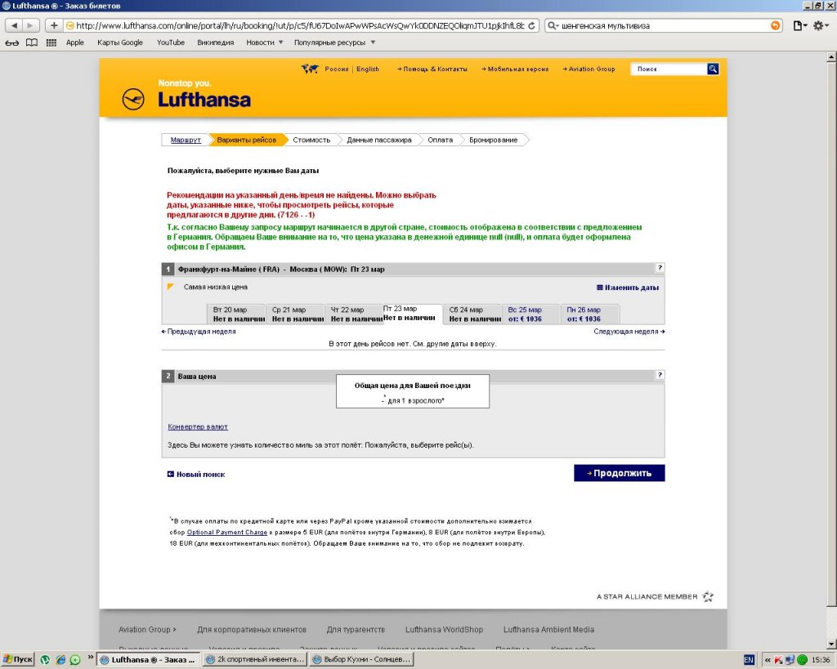The height and width of the screenshot is (669, 837).
Task: Click help question mark for the flight section
Action: tap(660, 268)
